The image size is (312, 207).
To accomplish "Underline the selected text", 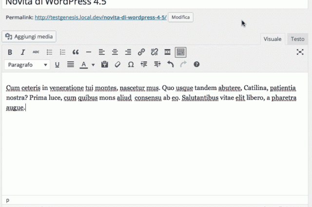I will [x=57, y=65].
